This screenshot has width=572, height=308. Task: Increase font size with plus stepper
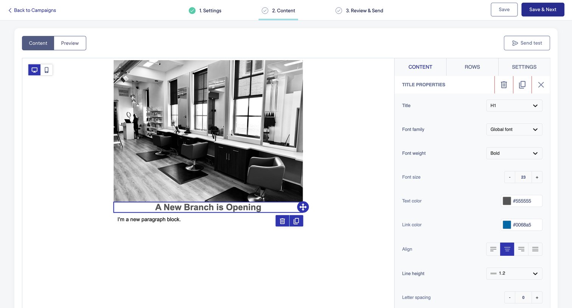[x=537, y=177]
